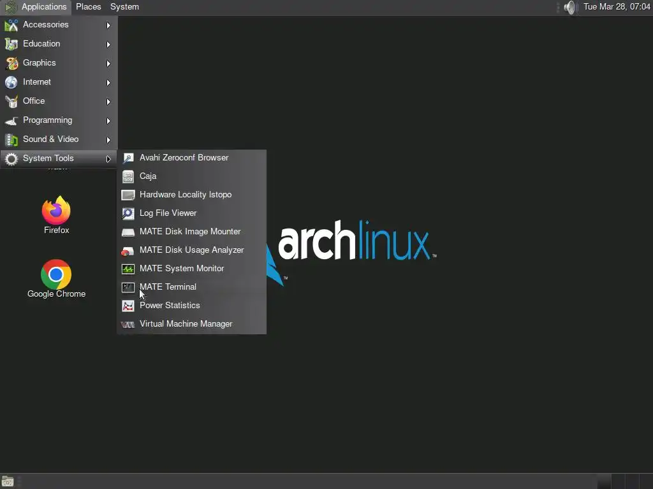Click the Accessories category icon

[x=11, y=25]
